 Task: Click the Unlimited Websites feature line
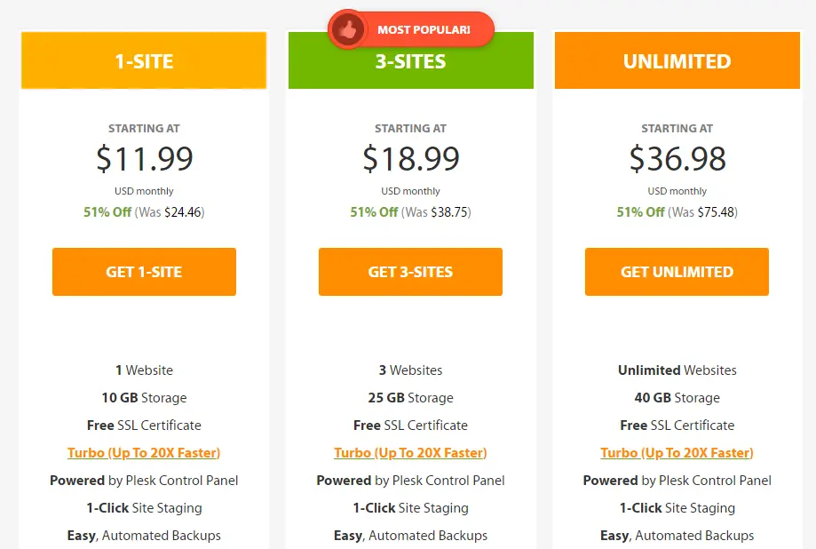677,370
